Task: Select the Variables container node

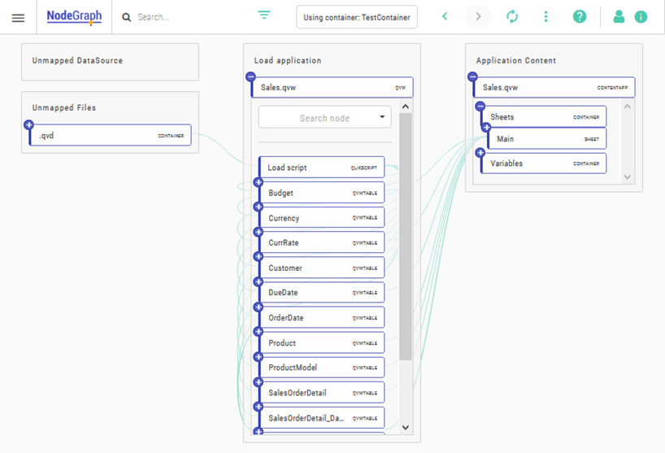Action: pos(544,163)
